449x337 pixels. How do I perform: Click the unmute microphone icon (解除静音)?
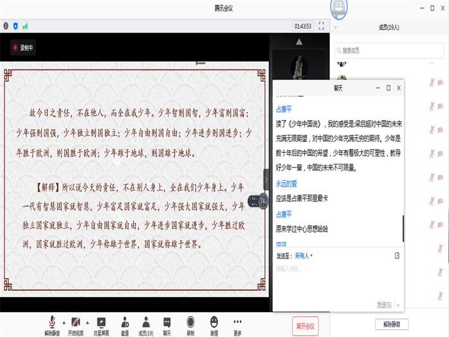click(x=52, y=325)
